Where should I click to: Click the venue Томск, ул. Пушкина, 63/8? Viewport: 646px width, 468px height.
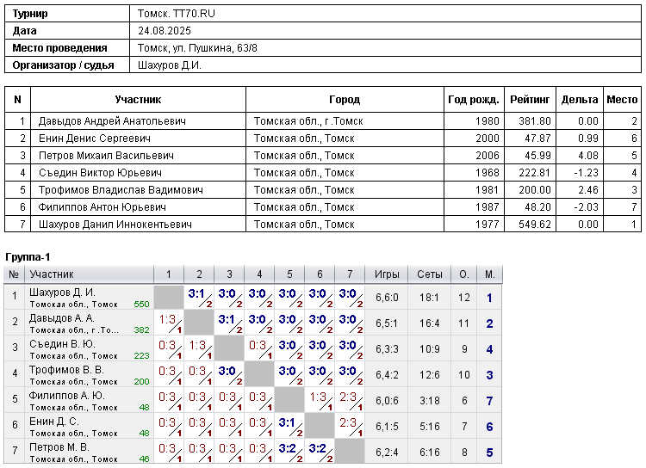click(195, 48)
